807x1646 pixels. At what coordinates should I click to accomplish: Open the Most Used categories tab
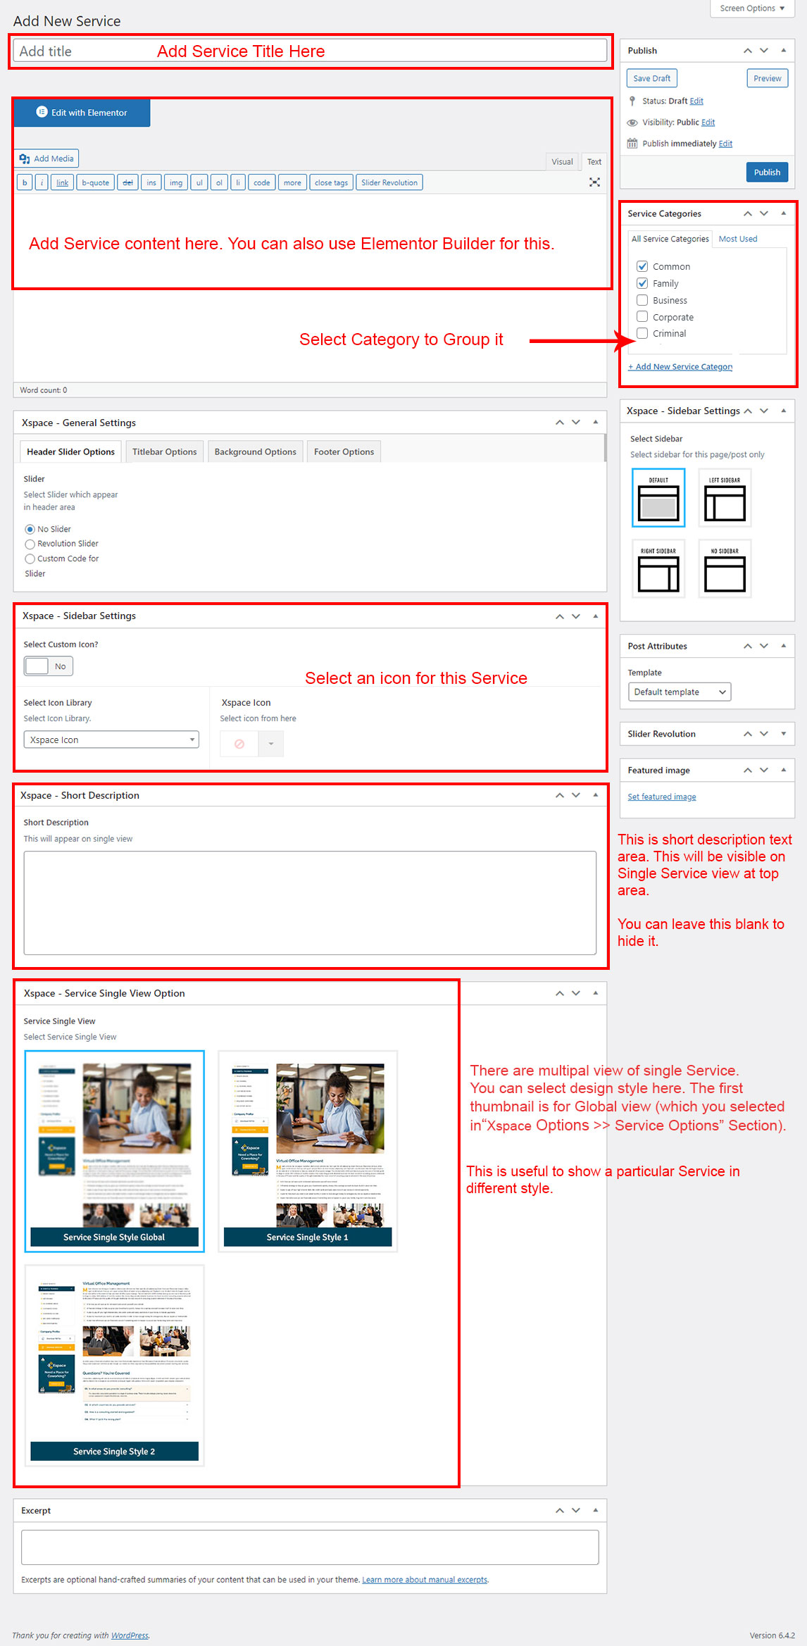737,239
